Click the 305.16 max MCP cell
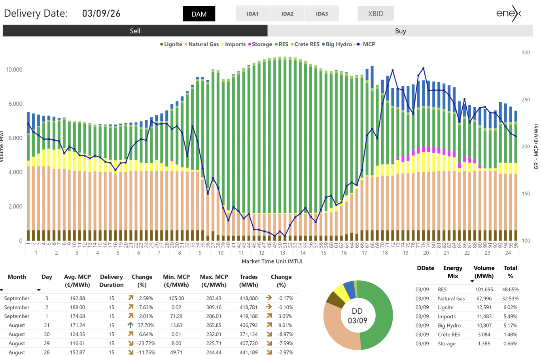541x356 pixels. tap(214, 307)
